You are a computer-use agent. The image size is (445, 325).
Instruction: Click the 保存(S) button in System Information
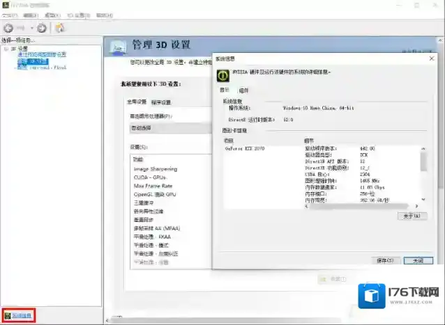[385, 260]
